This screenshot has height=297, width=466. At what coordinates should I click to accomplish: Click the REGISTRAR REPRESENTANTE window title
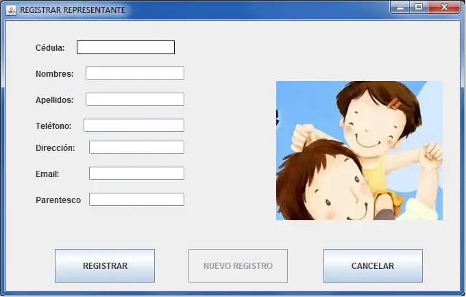pyautogui.click(x=73, y=10)
